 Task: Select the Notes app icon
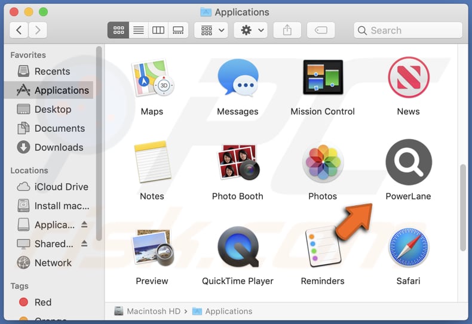pyautogui.click(x=152, y=162)
